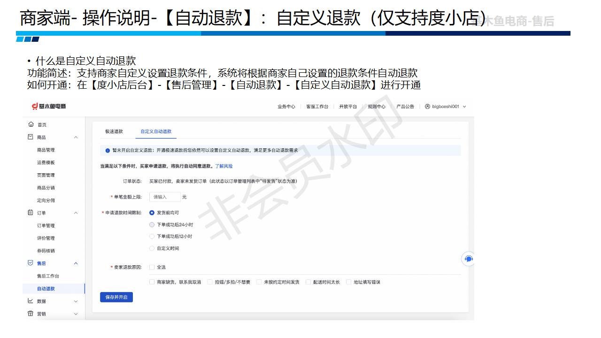Open 定向分佣 in sidebar

46,200
